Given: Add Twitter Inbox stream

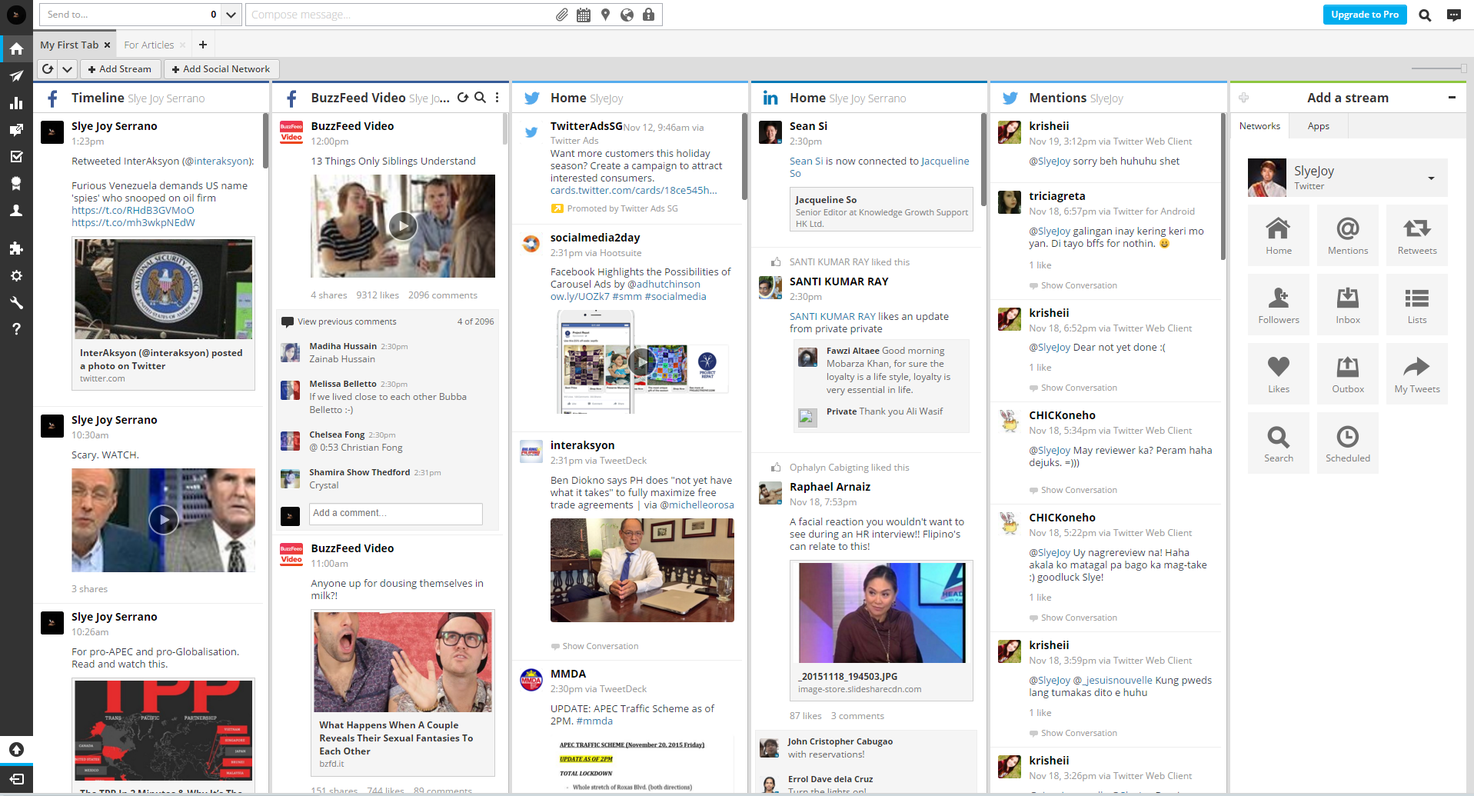Looking at the screenshot, I should click(x=1348, y=305).
